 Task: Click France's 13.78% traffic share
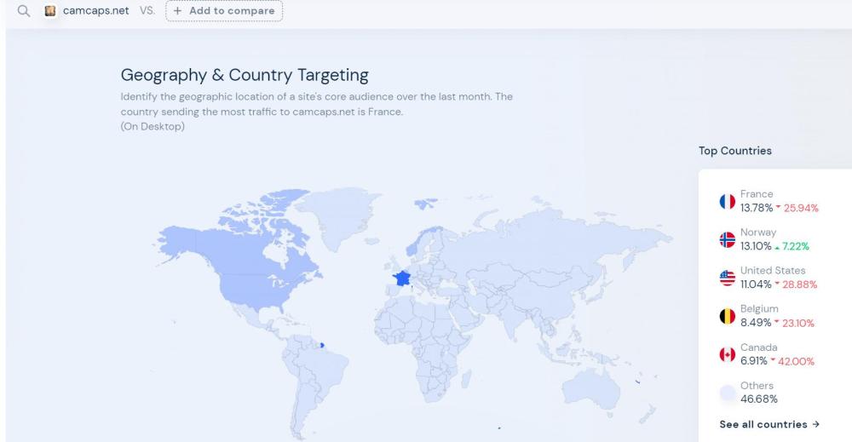[x=755, y=208]
